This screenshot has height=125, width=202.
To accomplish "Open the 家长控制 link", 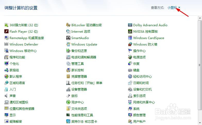I will pos(78,70).
